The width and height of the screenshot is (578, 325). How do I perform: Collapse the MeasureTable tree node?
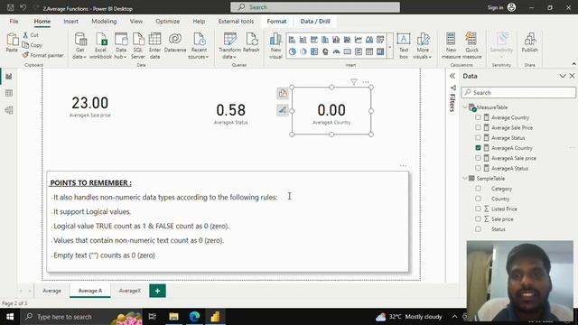coord(465,107)
